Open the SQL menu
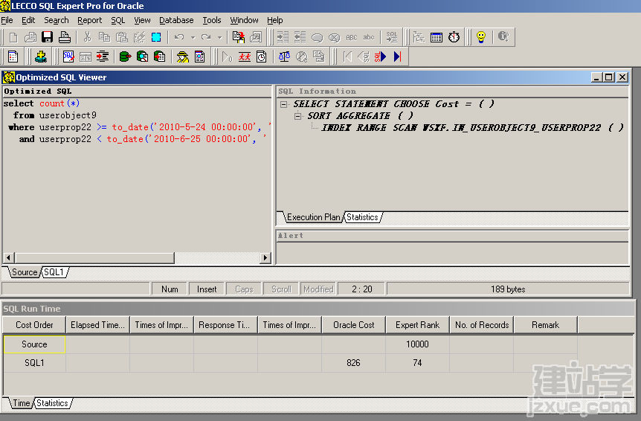Viewport: 641px width, 421px height. tap(117, 20)
